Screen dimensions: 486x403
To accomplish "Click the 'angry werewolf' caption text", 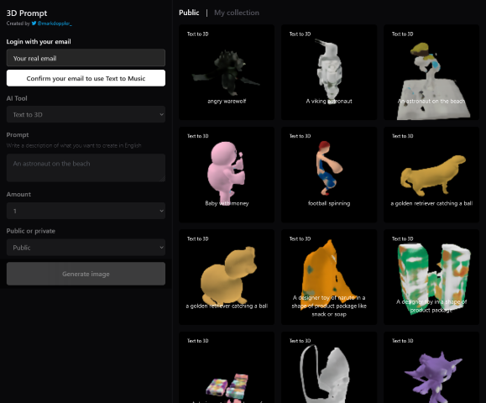I will pos(227,101).
